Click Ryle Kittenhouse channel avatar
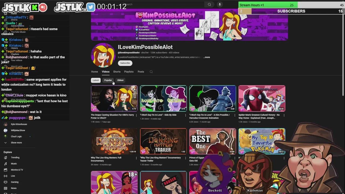 [5, 124]
